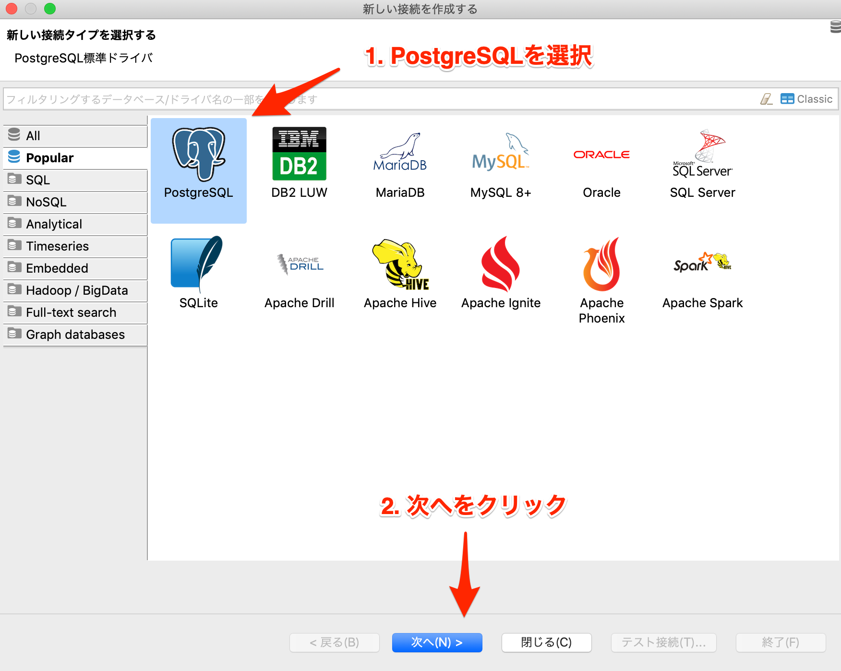
Task: Open the Embedded category
Action: point(75,268)
